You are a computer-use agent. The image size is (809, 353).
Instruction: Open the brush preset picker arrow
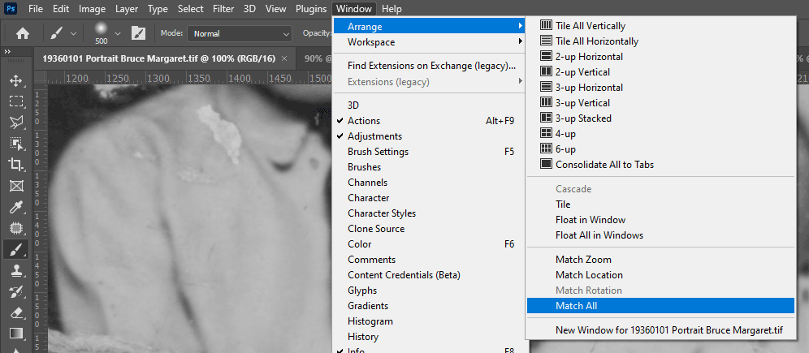(x=118, y=33)
